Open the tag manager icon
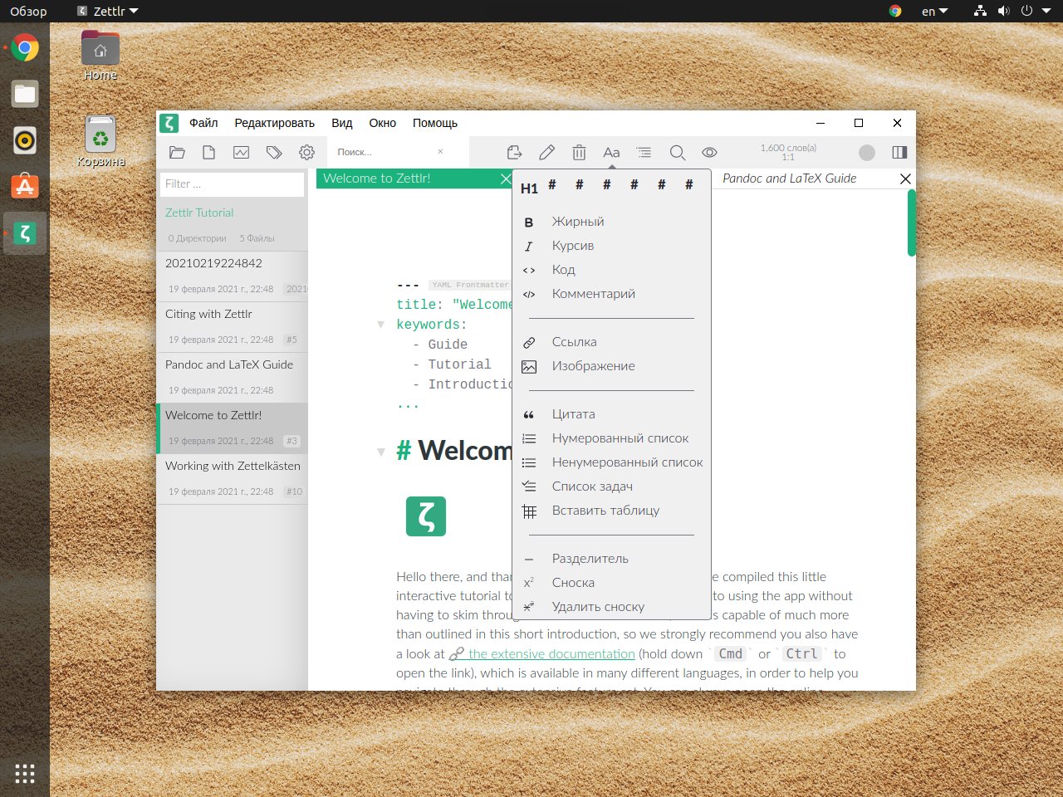This screenshot has width=1063, height=797. (274, 152)
